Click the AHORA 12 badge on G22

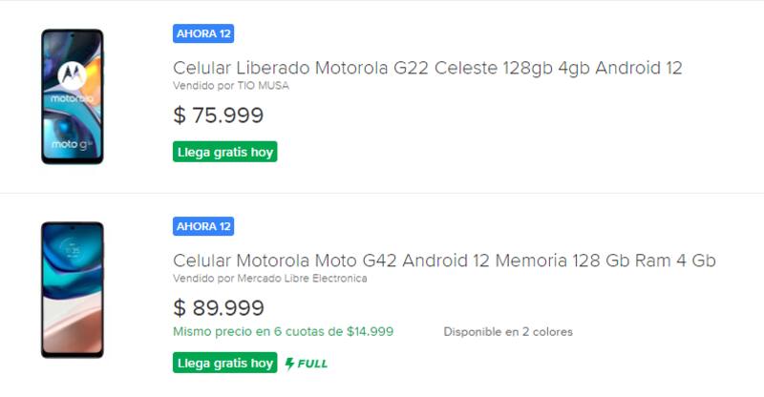(203, 33)
